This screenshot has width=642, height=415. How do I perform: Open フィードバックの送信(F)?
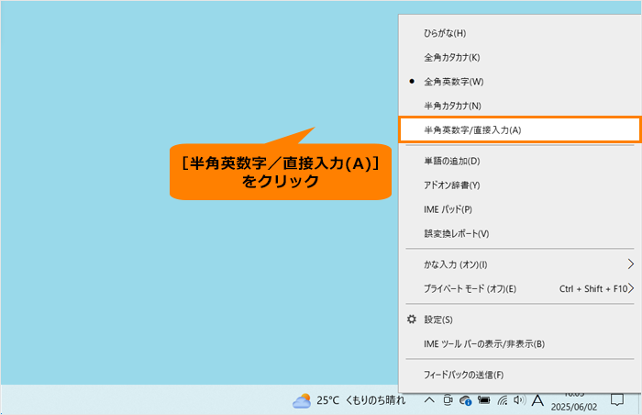click(519, 375)
